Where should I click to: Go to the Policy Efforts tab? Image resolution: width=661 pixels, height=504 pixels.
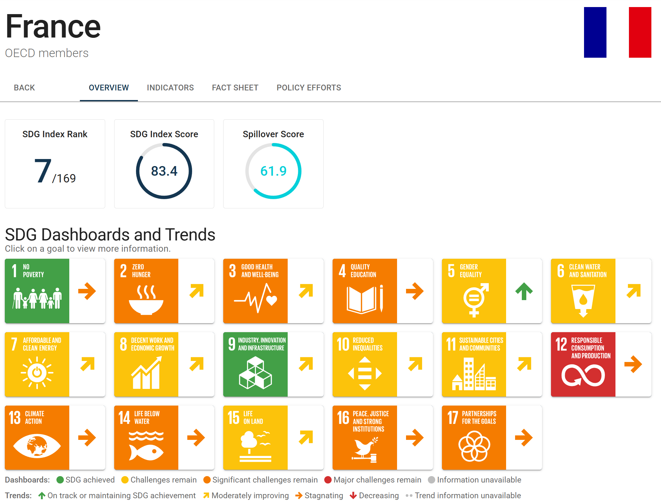(309, 88)
